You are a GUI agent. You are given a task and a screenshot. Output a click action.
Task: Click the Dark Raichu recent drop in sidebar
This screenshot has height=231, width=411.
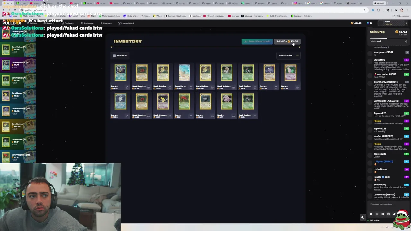pos(18,126)
